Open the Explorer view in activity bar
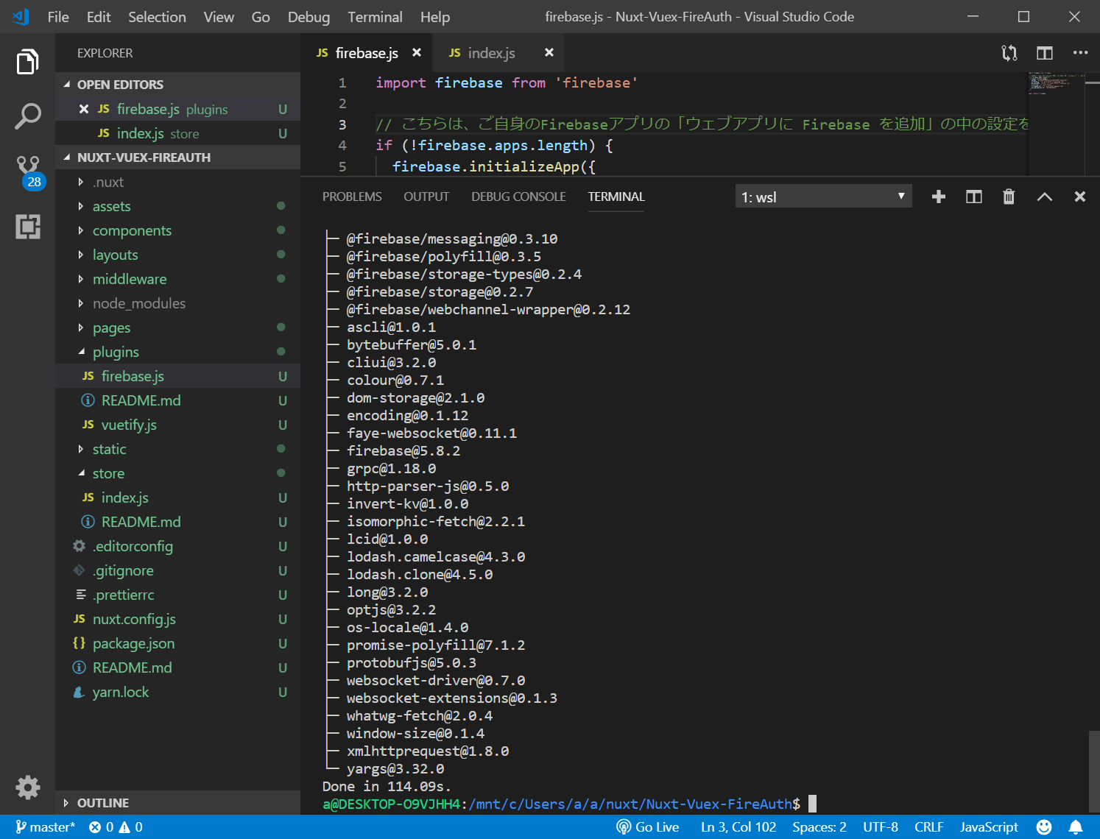 [x=27, y=62]
